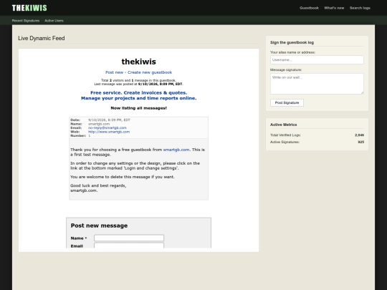Click the Post Signature button
This screenshot has height=290, width=387.
(287, 102)
